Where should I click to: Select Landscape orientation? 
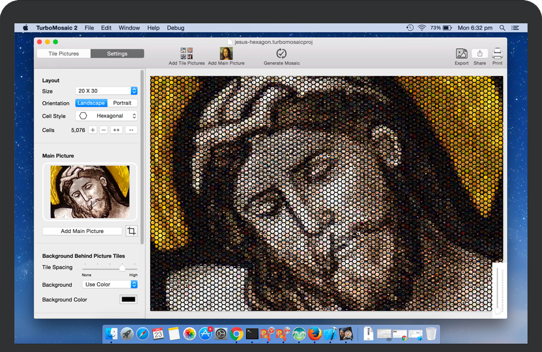[x=91, y=103]
